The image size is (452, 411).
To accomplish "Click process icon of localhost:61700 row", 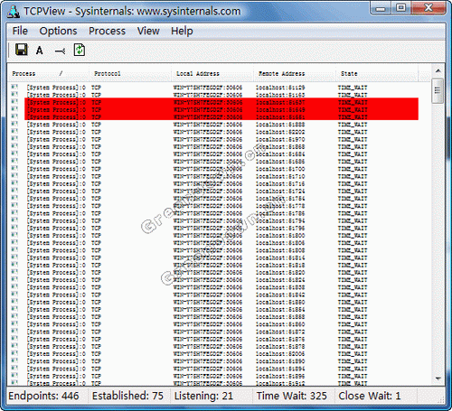I will point(14,169).
